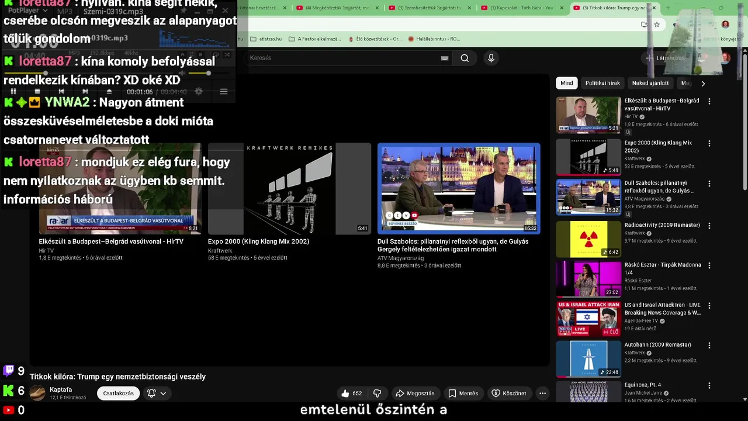Dislike the video with thumbs down
This screenshot has width=748, height=421.
point(378,394)
